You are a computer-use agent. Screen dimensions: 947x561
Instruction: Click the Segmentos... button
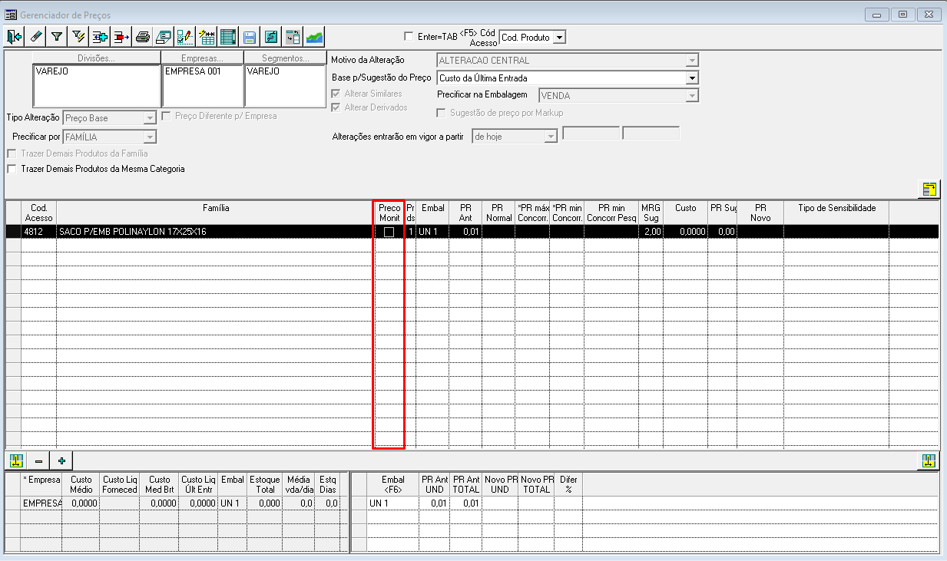(x=286, y=58)
